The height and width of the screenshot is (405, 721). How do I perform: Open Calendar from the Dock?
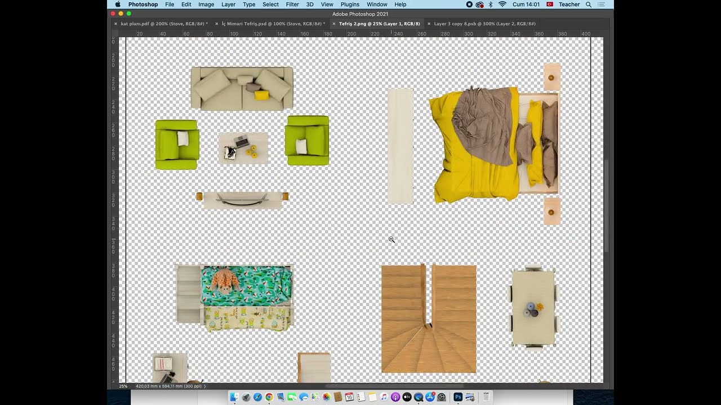click(x=349, y=397)
